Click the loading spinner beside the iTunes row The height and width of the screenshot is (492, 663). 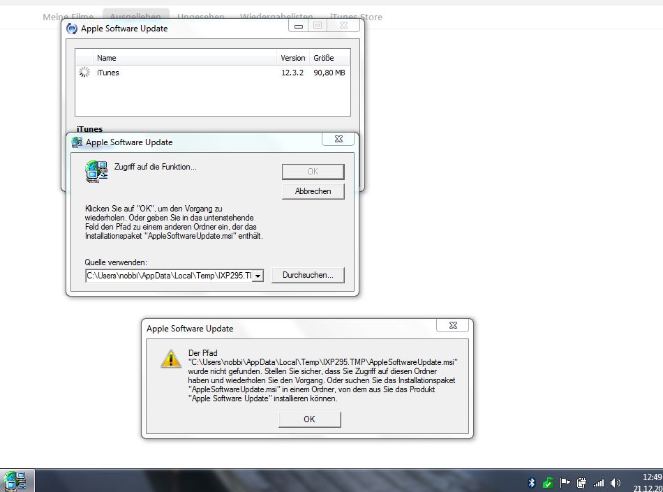[x=84, y=73]
